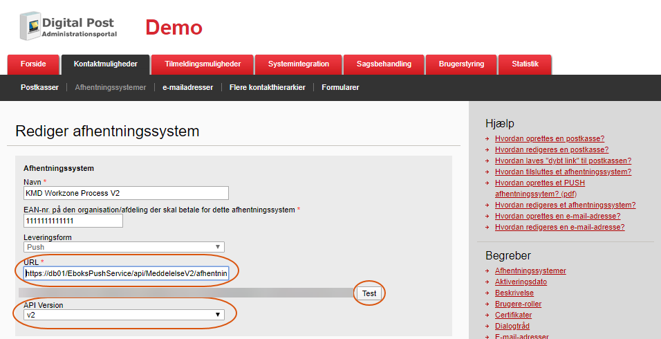
Task: Open the Aktiveringsdato term link
Action: (x=521, y=282)
